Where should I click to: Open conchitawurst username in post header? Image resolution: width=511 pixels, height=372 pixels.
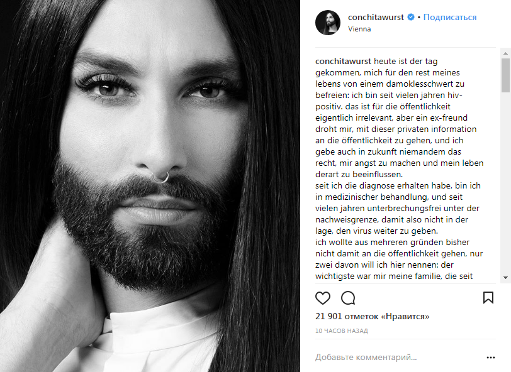pos(376,17)
